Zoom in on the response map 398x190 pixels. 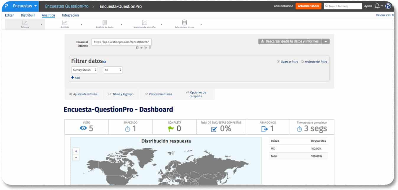(76, 151)
